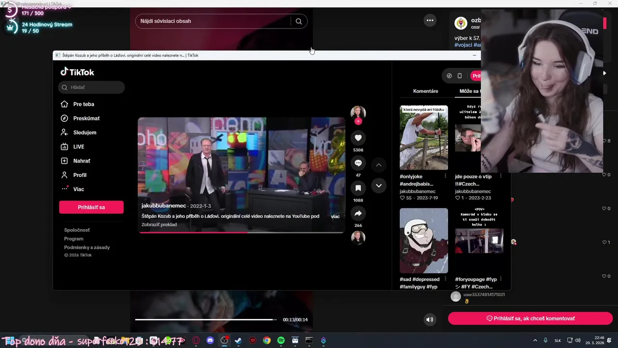This screenshot has width=618, height=348.
Task: Click phone app icon in top pill
Action: (x=460, y=76)
